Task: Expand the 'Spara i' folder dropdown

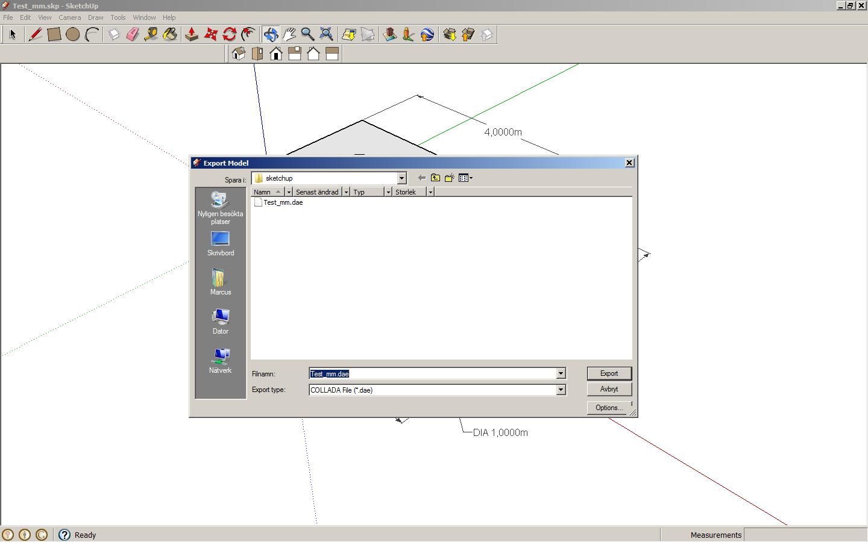Action: click(401, 178)
